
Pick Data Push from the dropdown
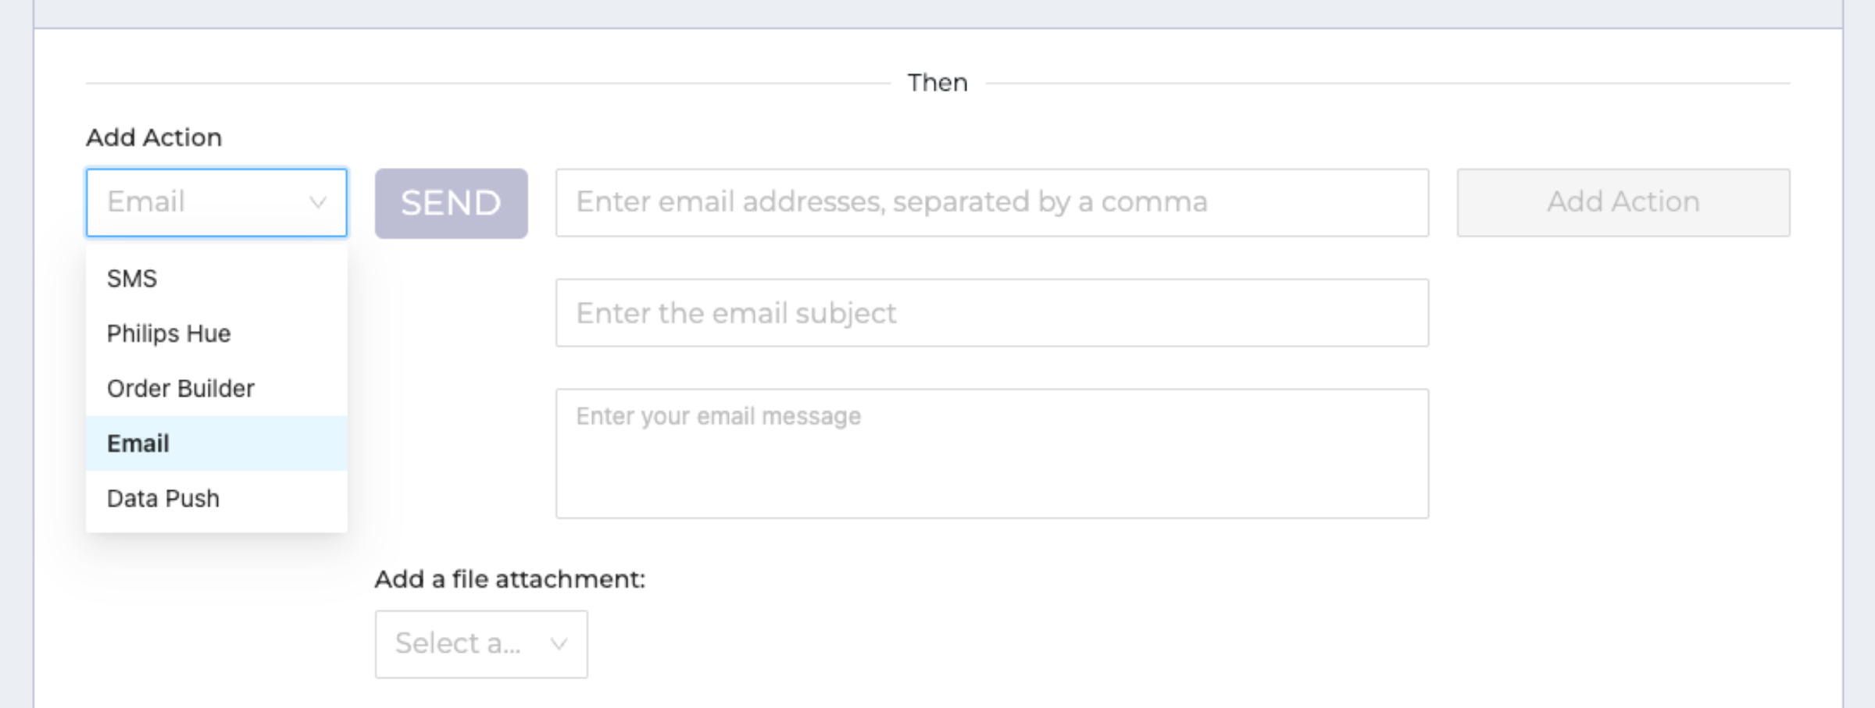162,497
